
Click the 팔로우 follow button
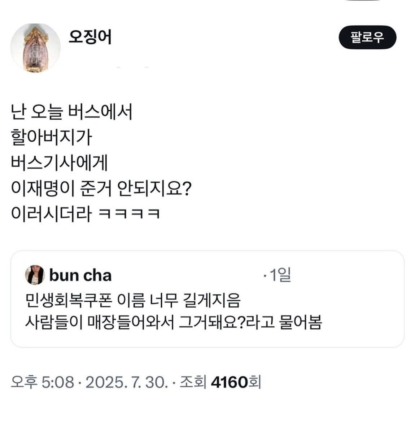367,37
